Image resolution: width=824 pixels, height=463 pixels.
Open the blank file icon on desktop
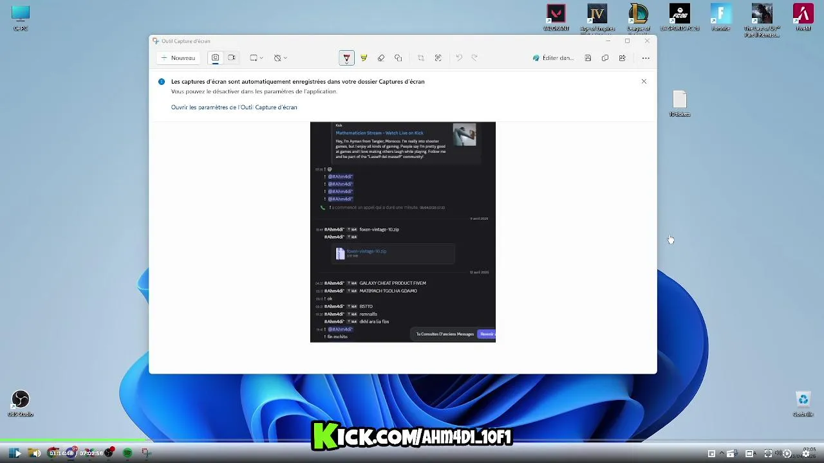point(680,104)
